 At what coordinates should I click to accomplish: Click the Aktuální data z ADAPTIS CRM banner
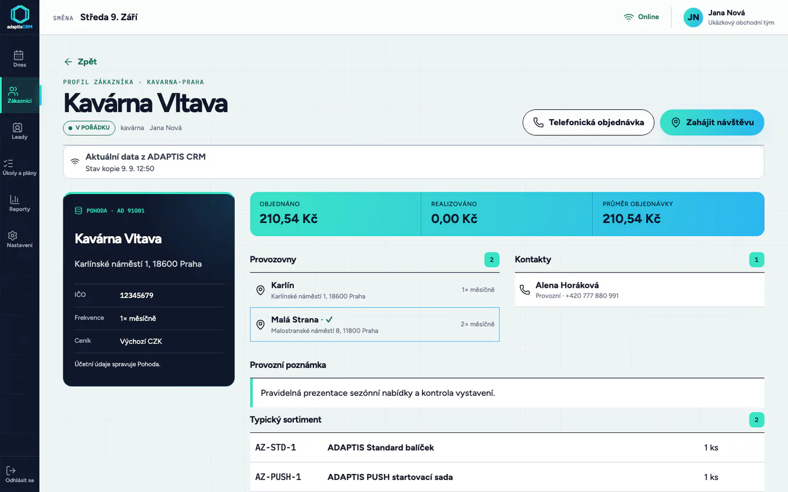(x=414, y=162)
